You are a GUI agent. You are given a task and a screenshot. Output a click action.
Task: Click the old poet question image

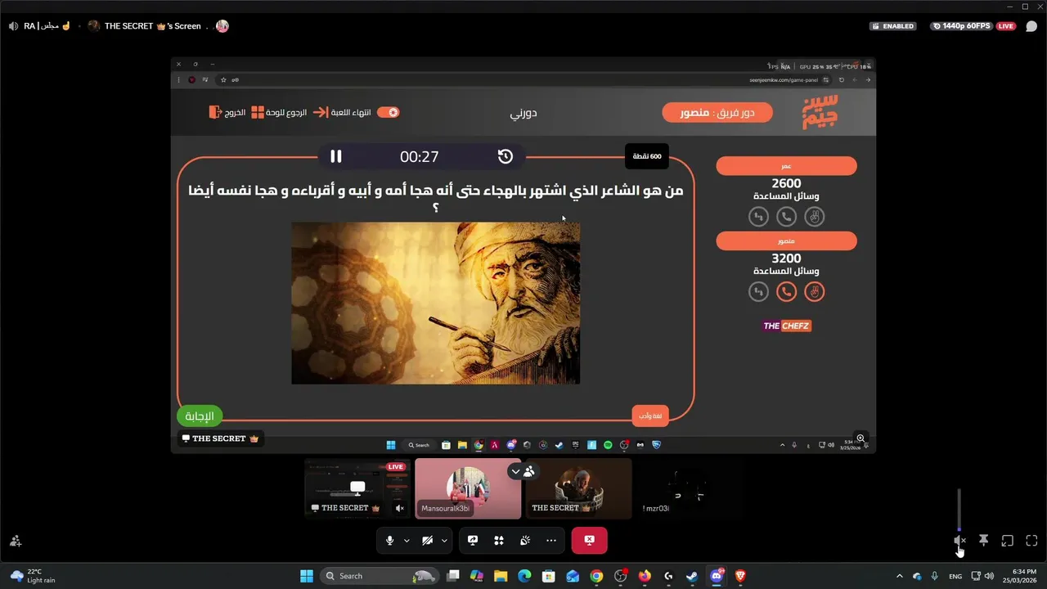click(x=436, y=303)
